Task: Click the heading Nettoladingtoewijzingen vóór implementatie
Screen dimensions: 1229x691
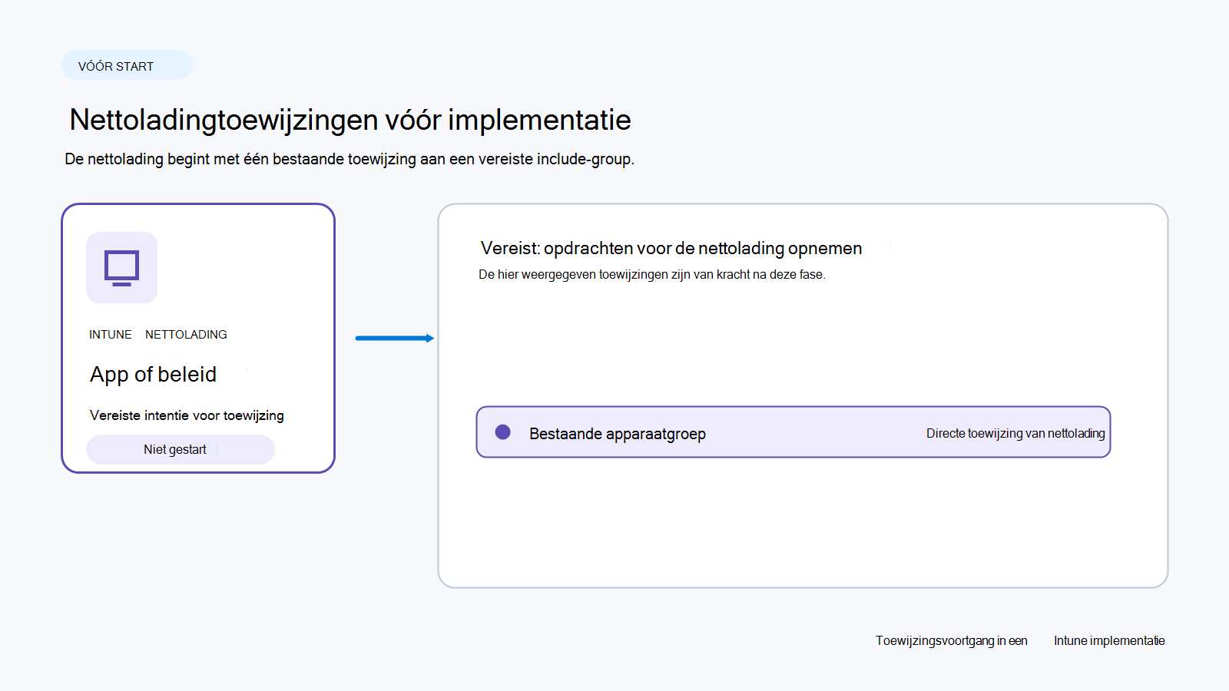Action: point(350,120)
